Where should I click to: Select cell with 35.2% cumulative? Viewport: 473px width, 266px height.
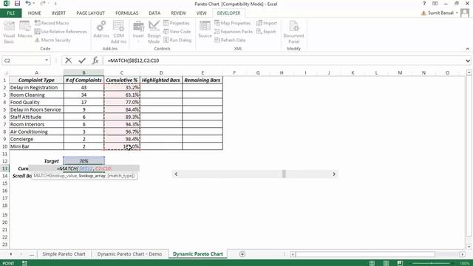[x=122, y=87]
